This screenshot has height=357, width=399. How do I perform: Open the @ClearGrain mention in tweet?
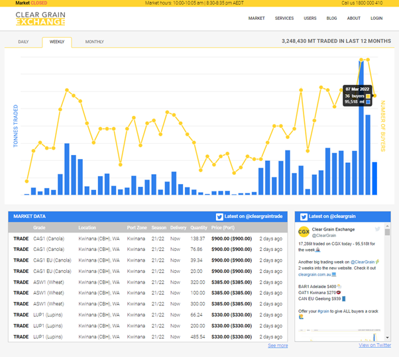[363, 262]
